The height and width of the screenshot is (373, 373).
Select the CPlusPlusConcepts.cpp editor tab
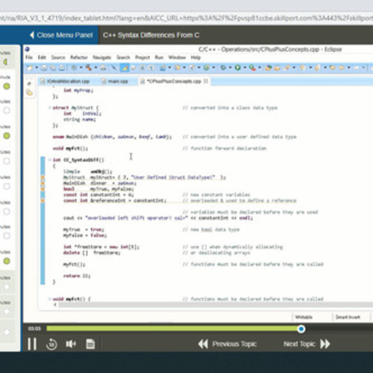click(174, 81)
